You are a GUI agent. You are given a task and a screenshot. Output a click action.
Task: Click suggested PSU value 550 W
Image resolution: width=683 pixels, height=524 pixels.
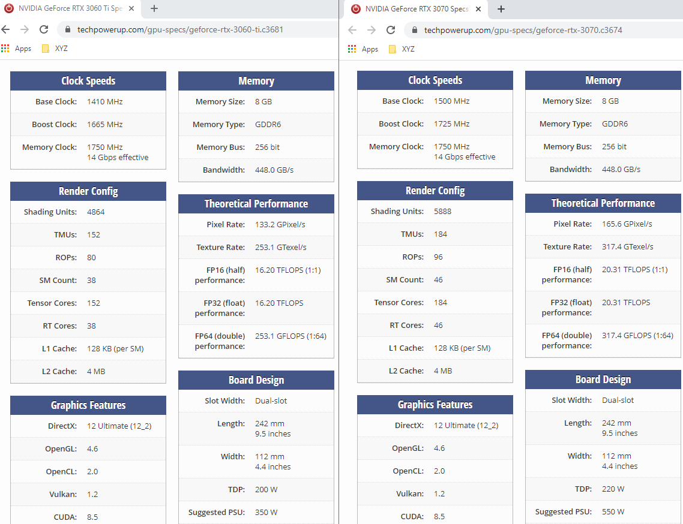613,512
